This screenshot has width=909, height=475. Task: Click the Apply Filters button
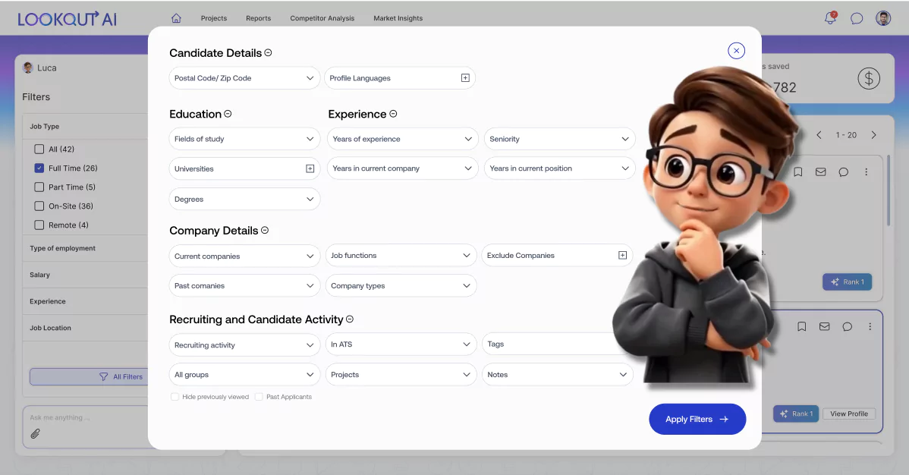pyautogui.click(x=697, y=419)
